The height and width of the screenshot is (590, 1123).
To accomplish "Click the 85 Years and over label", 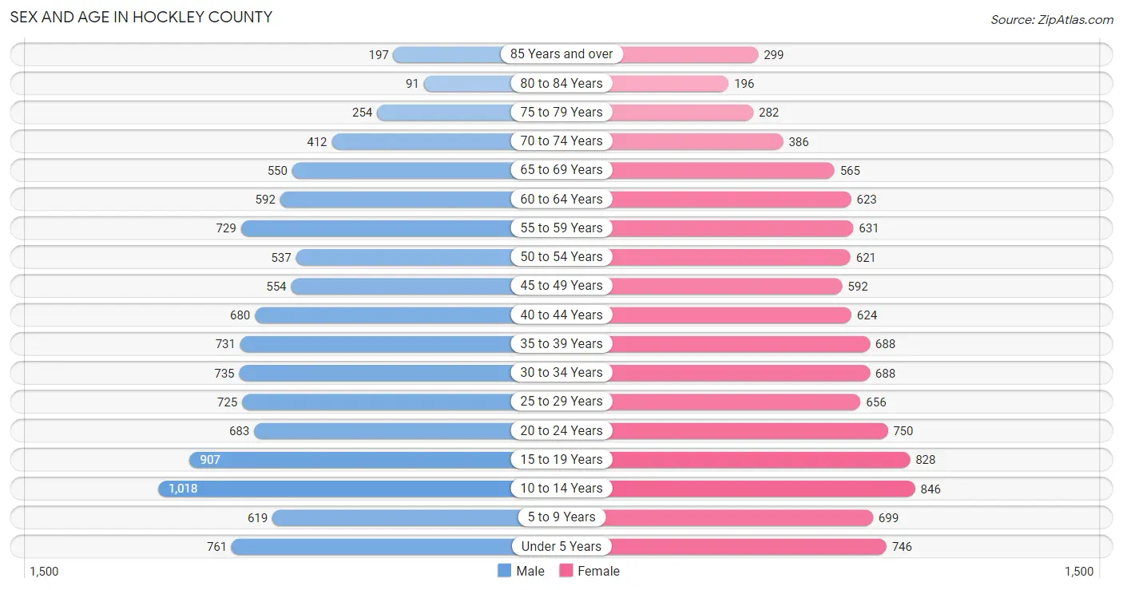I will 561,54.
